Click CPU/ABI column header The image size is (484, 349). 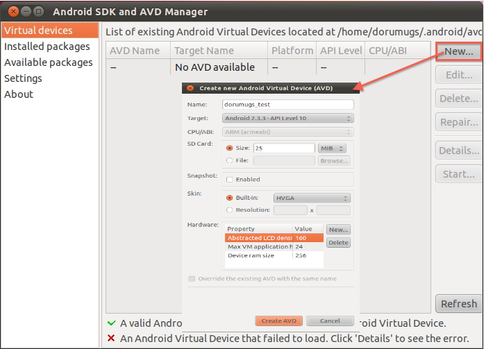[x=398, y=50]
